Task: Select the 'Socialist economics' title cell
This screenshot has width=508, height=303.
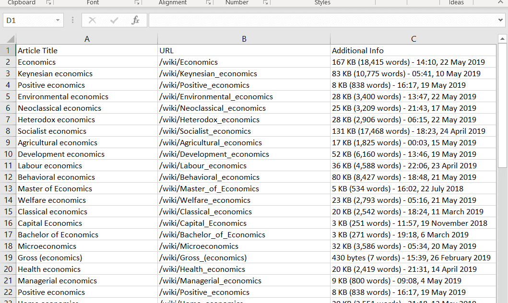Action: tap(87, 131)
